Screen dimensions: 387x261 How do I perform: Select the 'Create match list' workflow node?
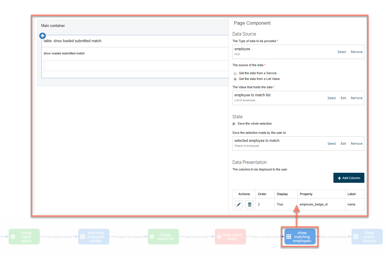pos(163,237)
